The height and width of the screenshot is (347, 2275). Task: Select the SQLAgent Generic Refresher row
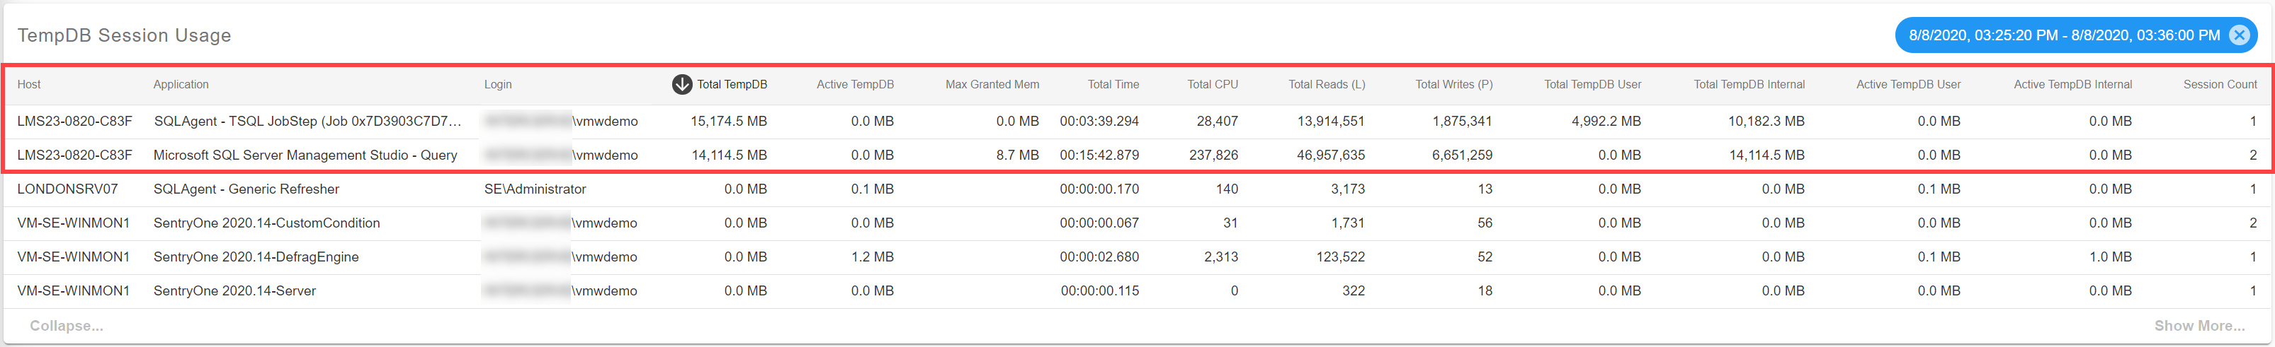(x=246, y=189)
